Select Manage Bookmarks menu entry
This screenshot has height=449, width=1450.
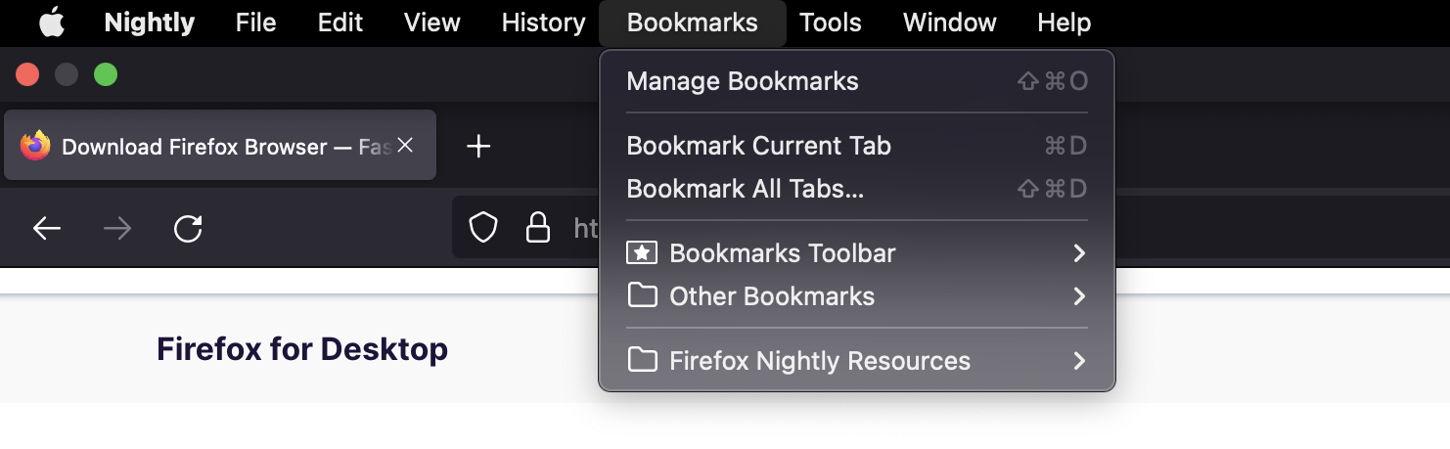pos(743,81)
